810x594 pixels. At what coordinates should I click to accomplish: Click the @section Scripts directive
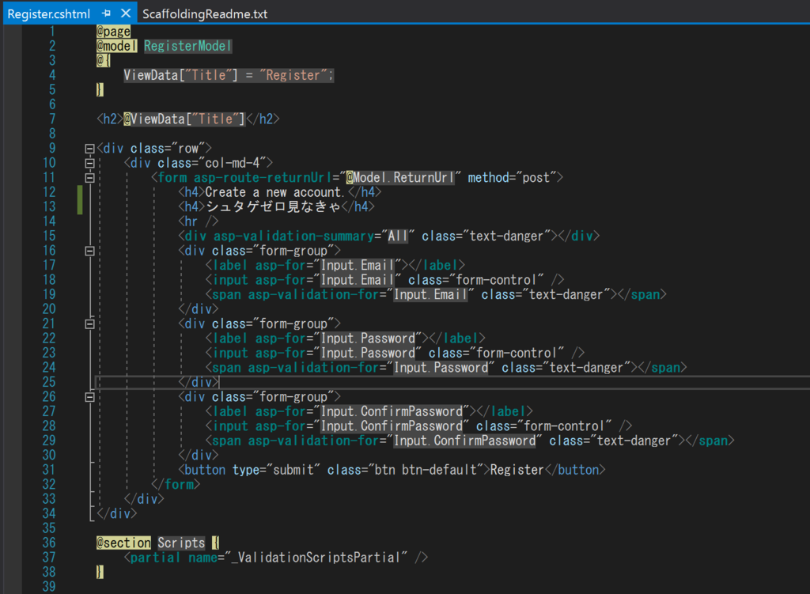pos(150,543)
